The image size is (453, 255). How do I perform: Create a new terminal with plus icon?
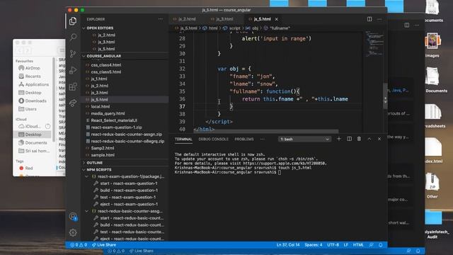point(339,139)
